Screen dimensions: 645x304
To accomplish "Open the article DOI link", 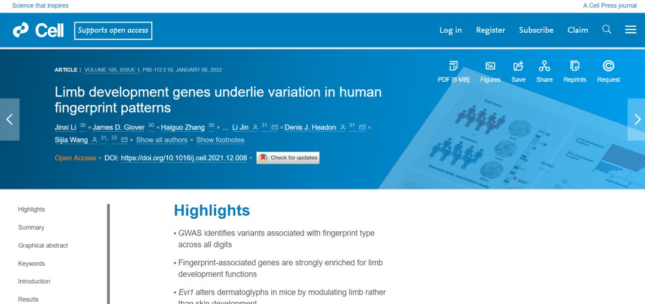I will (x=184, y=158).
